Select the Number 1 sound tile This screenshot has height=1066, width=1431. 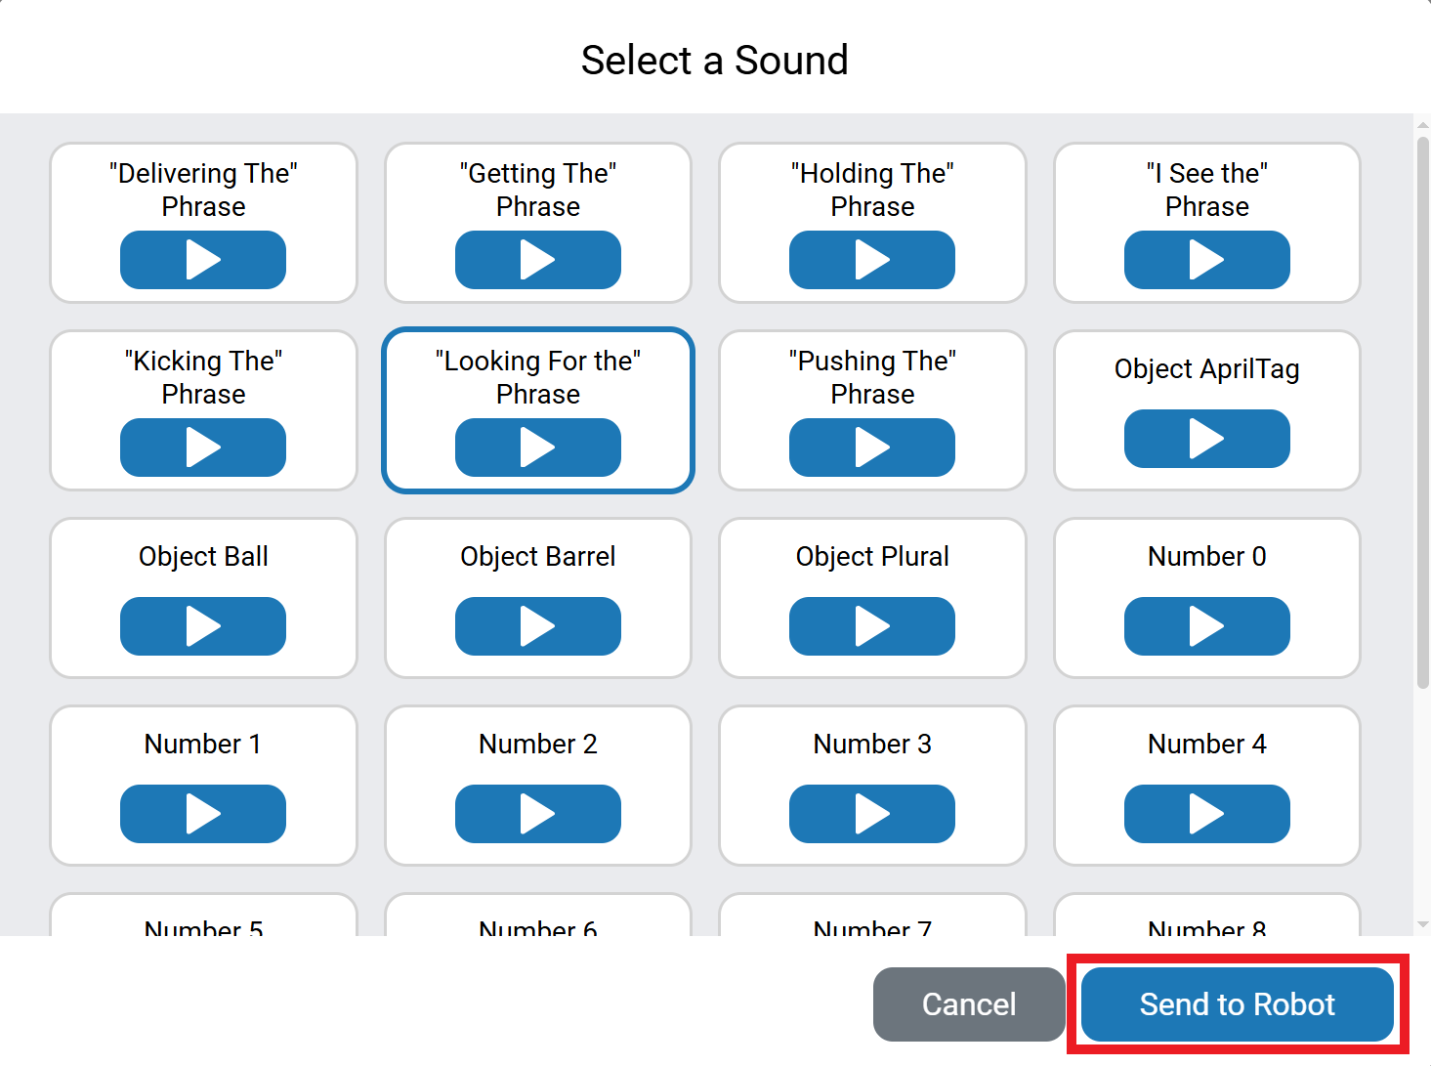pyautogui.click(x=202, y=745)
